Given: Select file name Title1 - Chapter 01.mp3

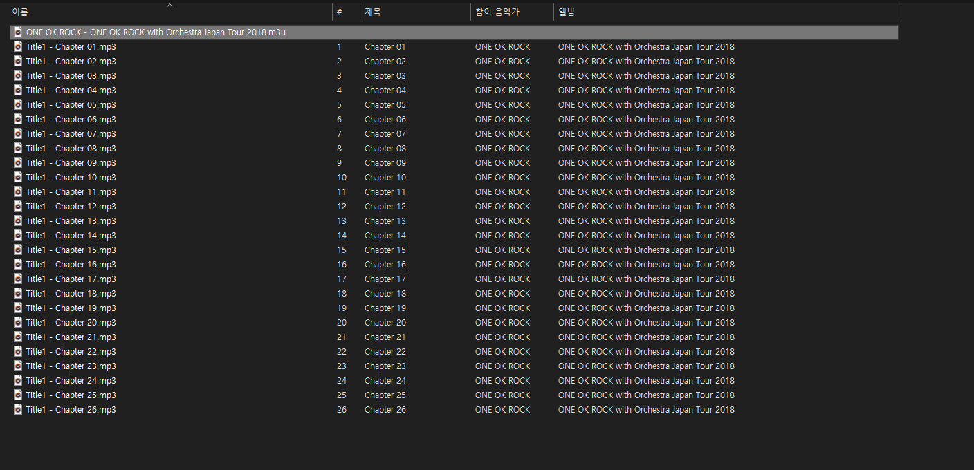Looking at the screenshot, I should (71, 47).
